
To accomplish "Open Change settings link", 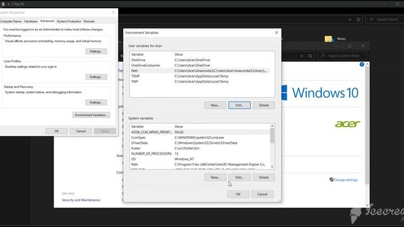I will click(345, 180).
